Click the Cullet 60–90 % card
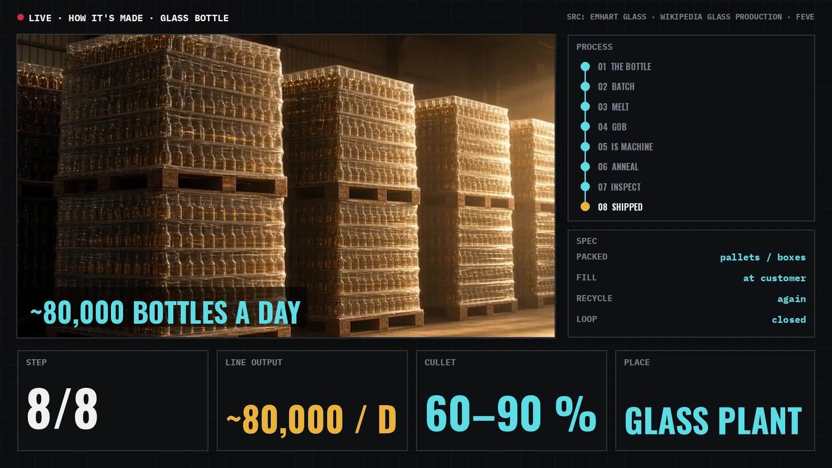This screenshot has width=832, height=468. click(511, 400)
